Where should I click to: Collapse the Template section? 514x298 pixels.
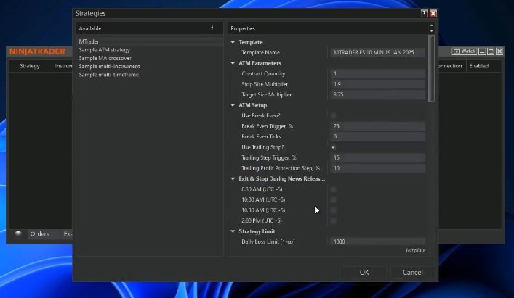[x=233, y=42]
